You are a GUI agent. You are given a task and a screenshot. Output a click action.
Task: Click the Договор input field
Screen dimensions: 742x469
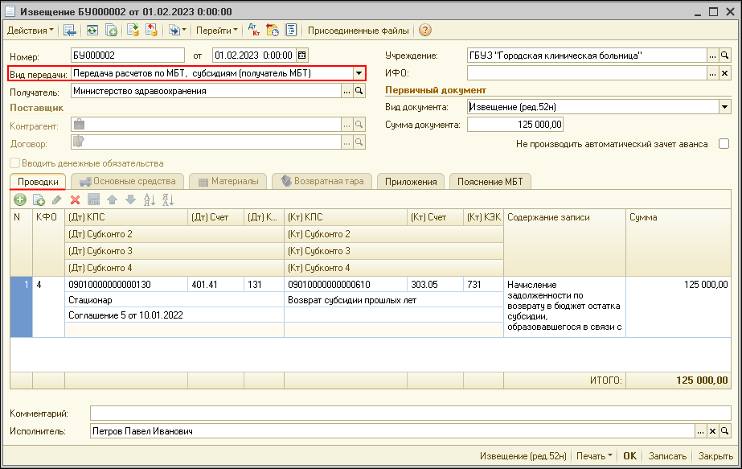pyautogui.click(x=206, y=142)
